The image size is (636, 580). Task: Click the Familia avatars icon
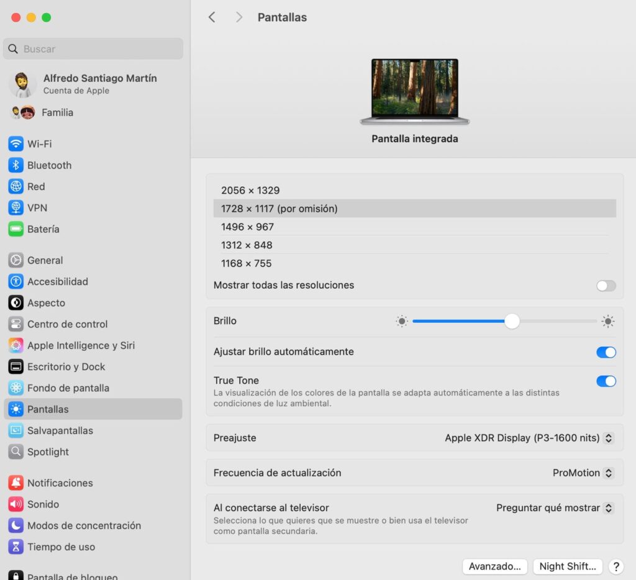click(23, 112)
